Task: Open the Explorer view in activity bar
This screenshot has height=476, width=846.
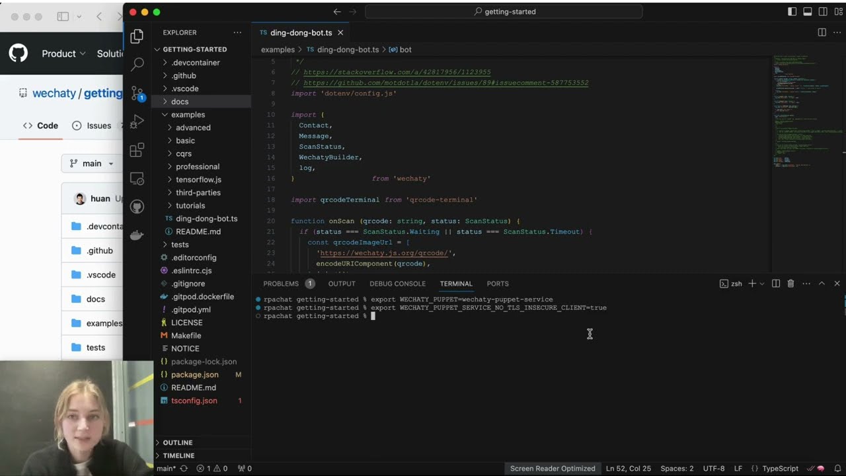Action: click(x=137, y=36)
